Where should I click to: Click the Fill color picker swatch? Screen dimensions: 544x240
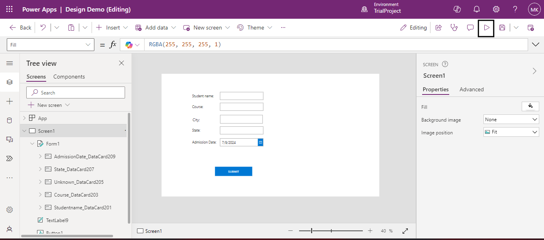coord(530,106)
